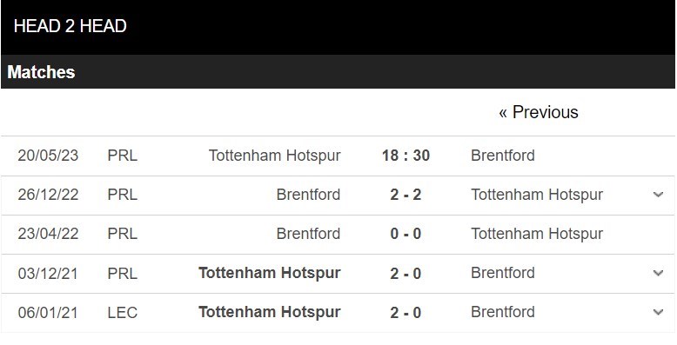Expand the 06/01/21 LEC match chevron
This screenshot has height=345, width=677.
pos(658,313)
